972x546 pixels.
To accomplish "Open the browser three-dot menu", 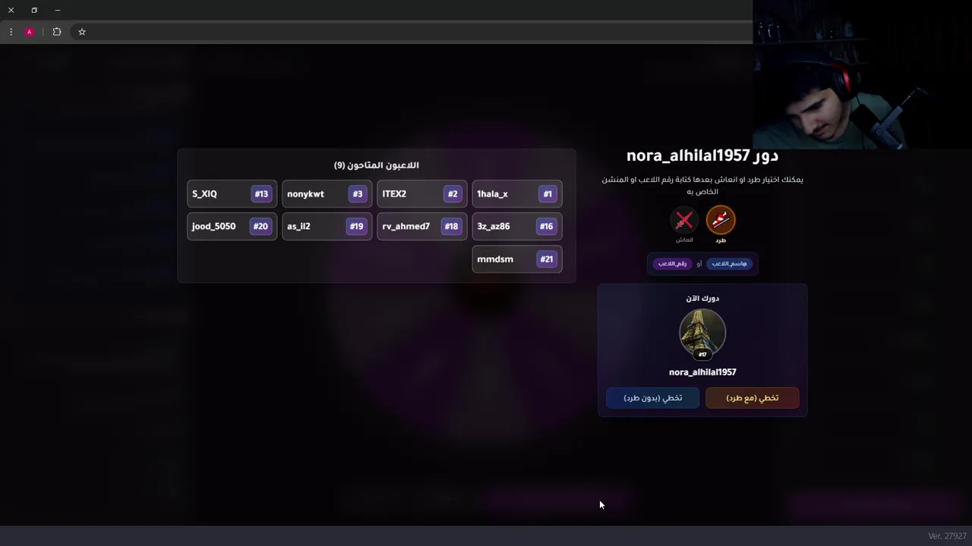I will (x=11, y=32).
